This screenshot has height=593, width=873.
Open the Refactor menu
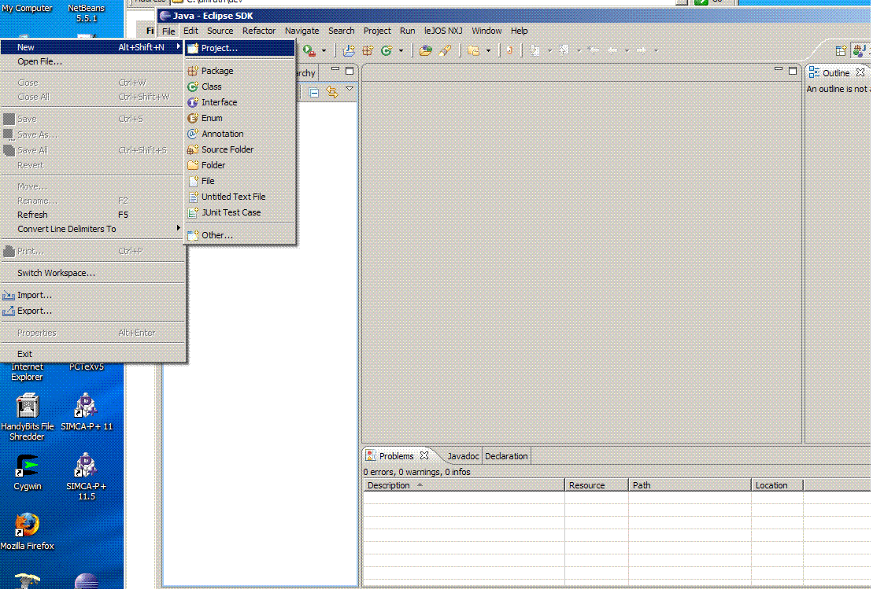pyautogui.click(x=259, y=31)
